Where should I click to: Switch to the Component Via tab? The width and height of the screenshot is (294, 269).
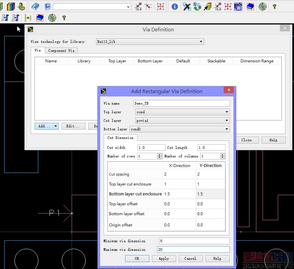pos(61,50)
